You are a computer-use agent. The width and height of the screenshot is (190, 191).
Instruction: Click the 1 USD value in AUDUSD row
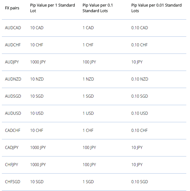[x=88, y=113]
